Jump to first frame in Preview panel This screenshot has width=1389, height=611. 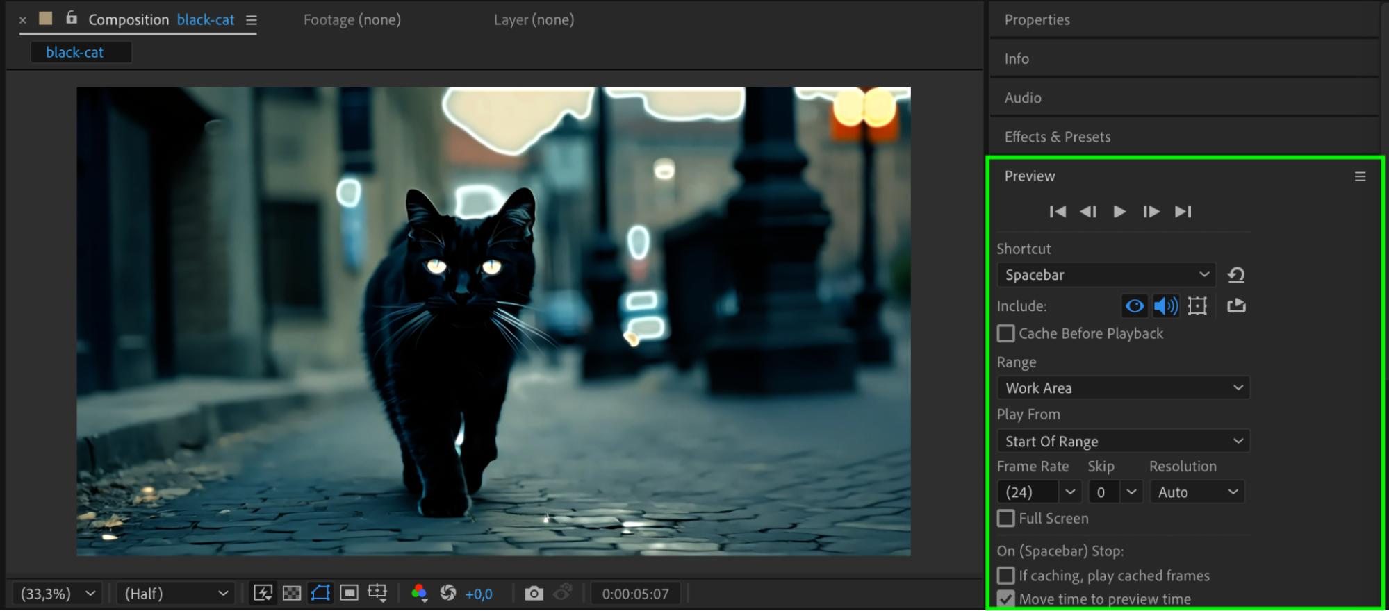(1058, 212)
